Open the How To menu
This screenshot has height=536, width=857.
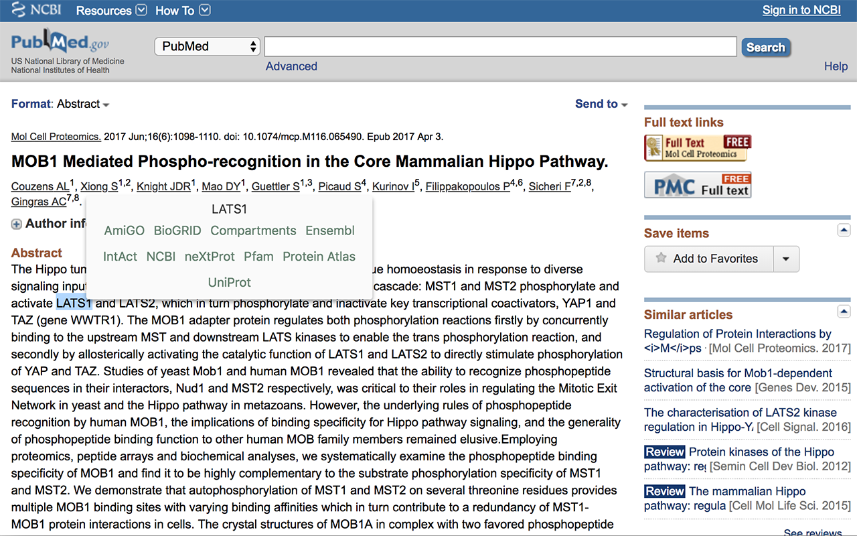tap(183, 11)
